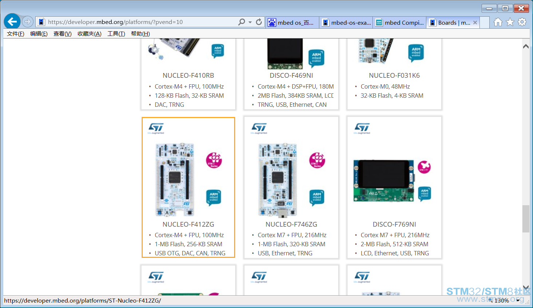533x308 pixels.
Task: Click the ARM mbed badge on NUCLEO-F412ZG
Action: pos(214,197)
